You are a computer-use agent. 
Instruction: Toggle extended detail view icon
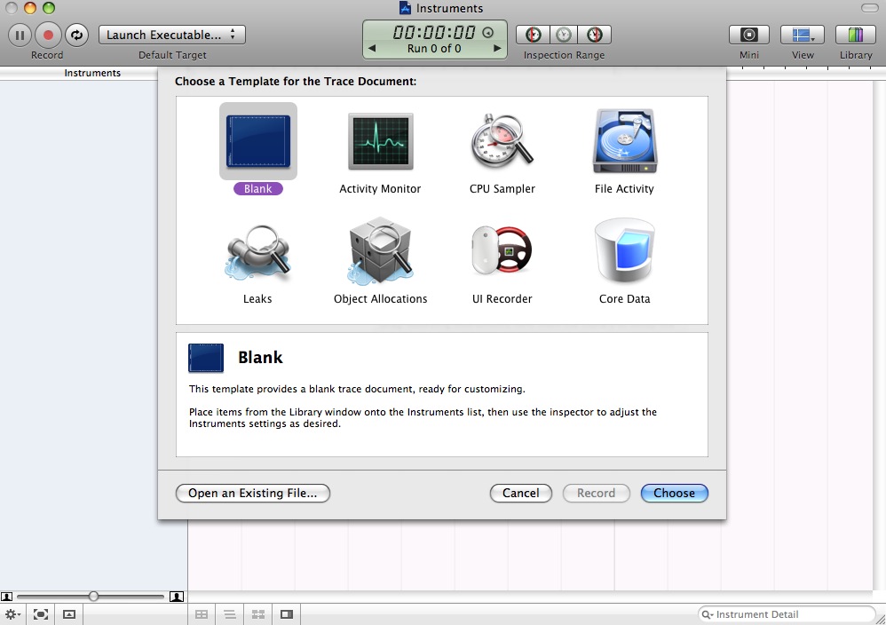pos(287,614)
